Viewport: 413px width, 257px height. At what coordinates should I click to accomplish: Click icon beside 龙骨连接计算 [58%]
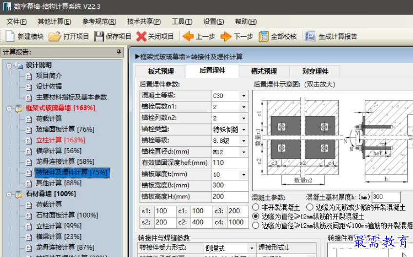click(29, 162)
